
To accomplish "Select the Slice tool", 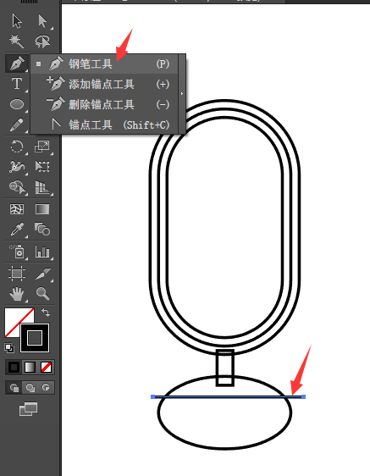I will coord(42,274).
